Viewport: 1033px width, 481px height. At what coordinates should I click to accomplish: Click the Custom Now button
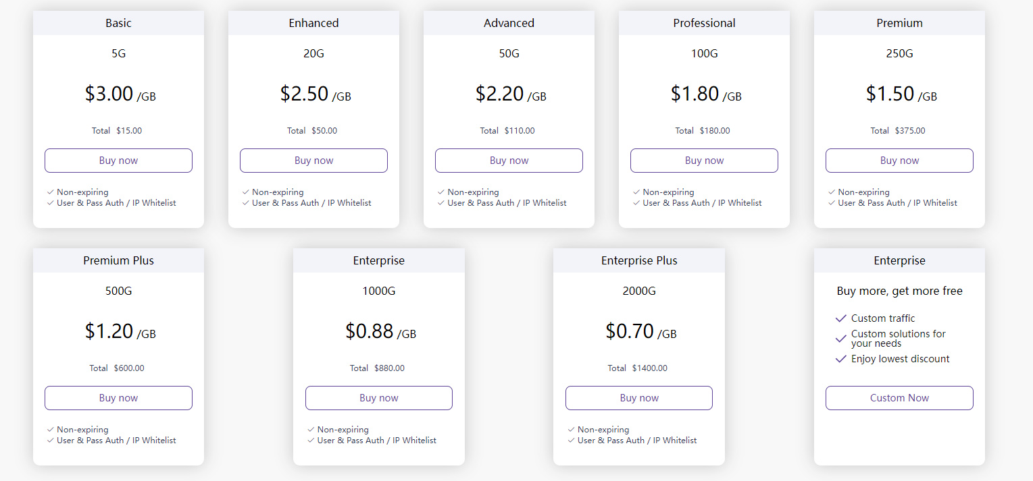tap(899, 398)
